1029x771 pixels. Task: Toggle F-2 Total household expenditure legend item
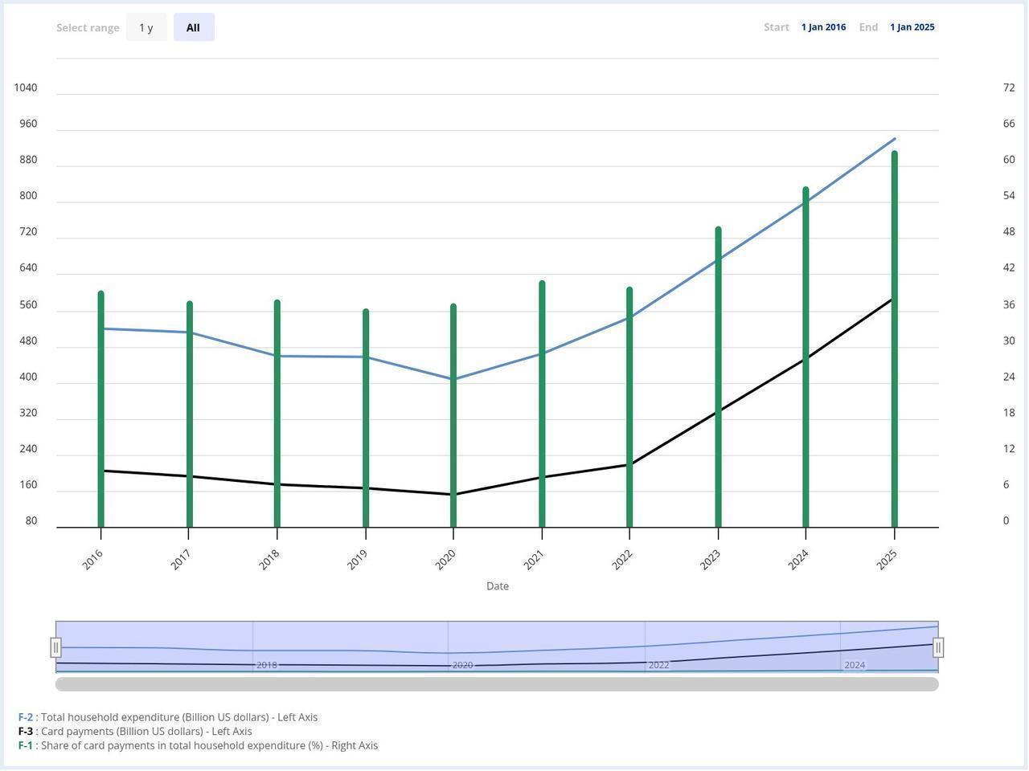click(x=168, y=717)
